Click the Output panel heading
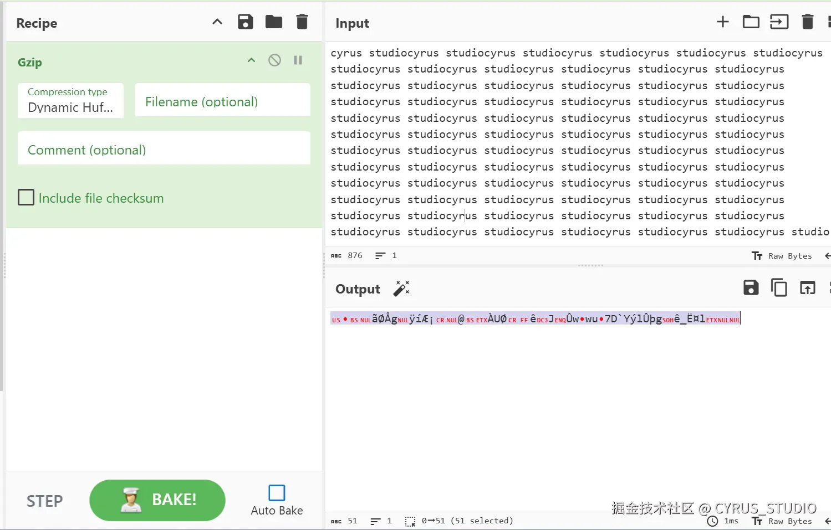Image resolution: width=831 pixels, height=530 pixels. point(358,289)
